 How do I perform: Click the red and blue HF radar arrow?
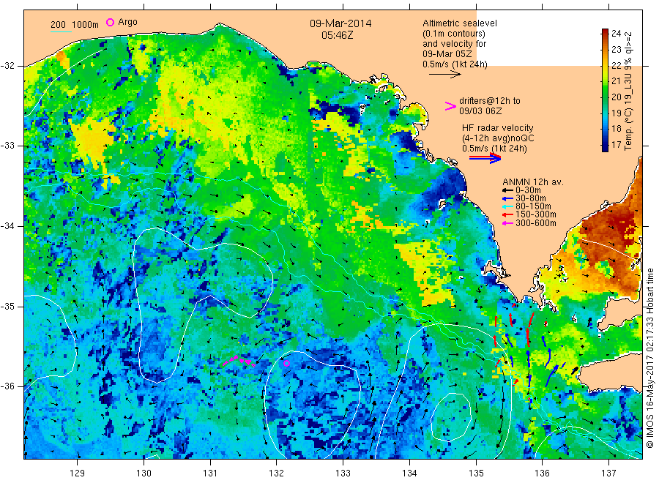(485, 158)
